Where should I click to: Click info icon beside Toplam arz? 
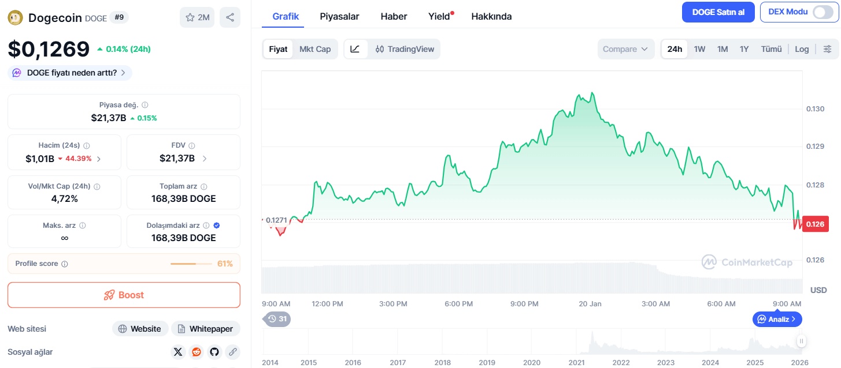pos(204,186)
